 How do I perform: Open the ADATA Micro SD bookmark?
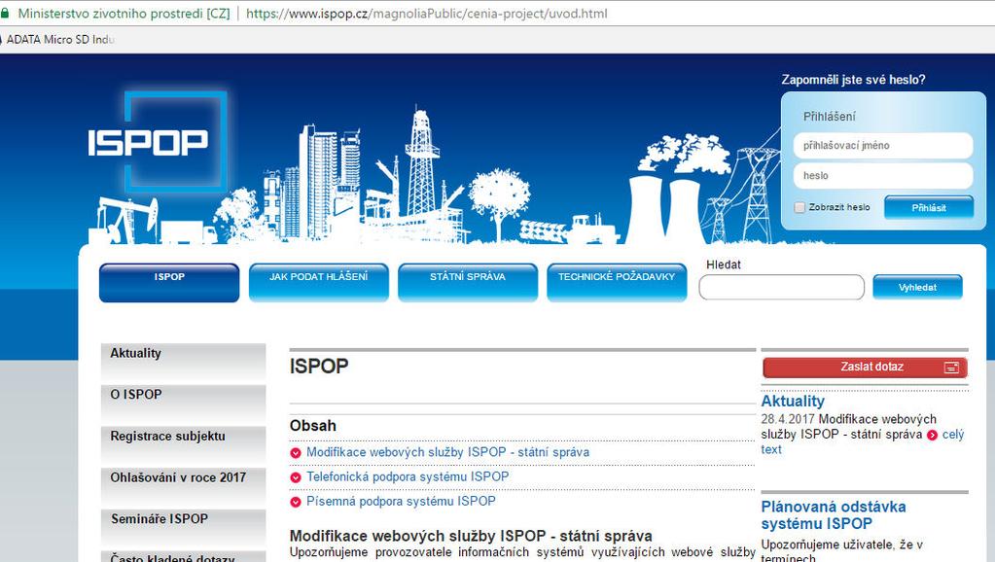(x=58, y=39)
